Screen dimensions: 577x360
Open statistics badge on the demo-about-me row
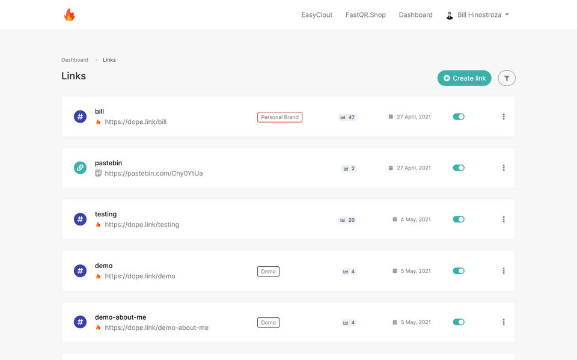[x=349, y=323]
